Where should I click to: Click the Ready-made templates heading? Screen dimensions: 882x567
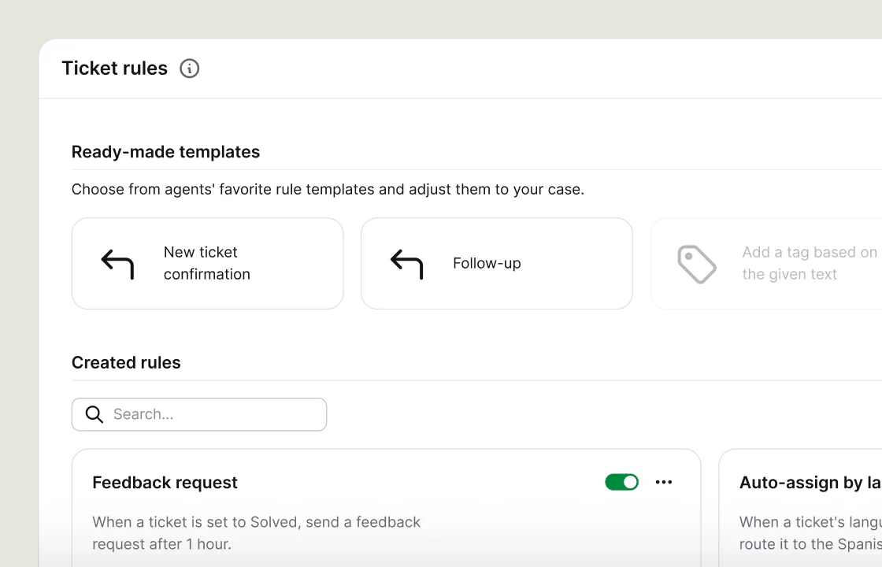(165, 152)
